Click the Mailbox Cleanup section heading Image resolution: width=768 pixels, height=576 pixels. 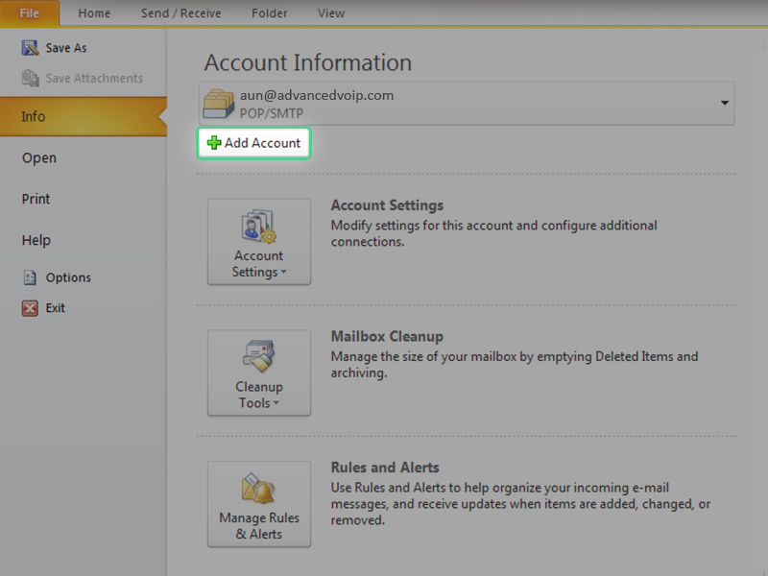tap(387, 337)
